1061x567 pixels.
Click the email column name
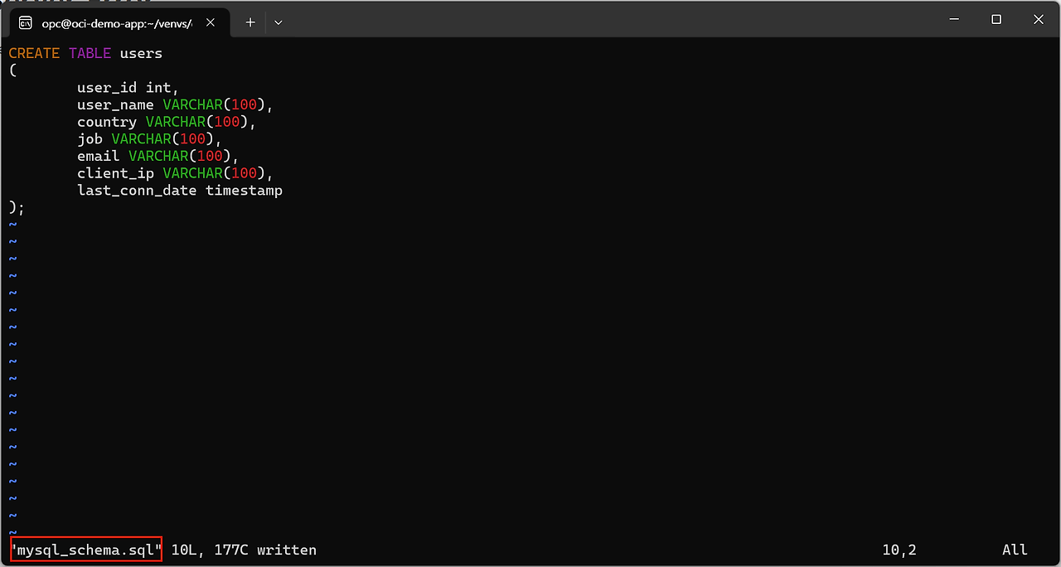point(99,156)
